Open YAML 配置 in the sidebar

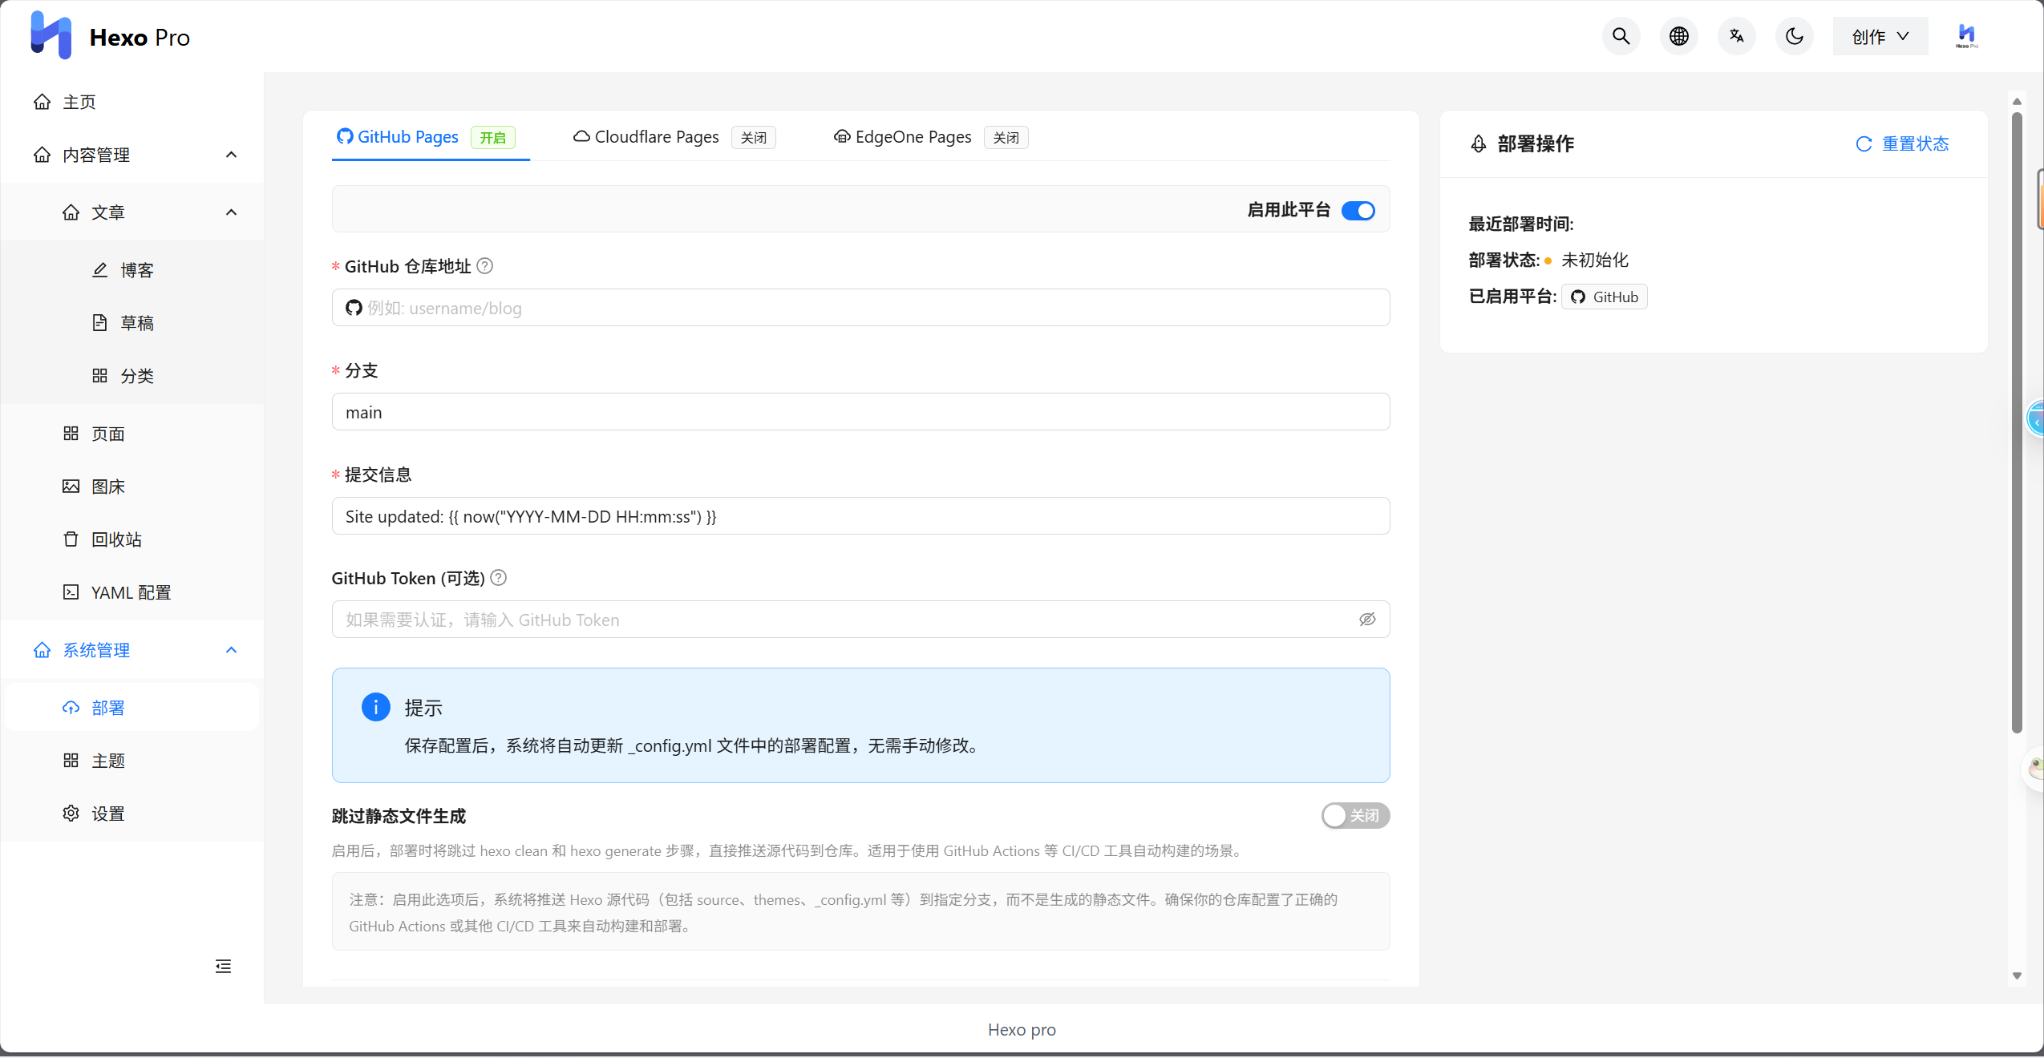click(133, 592)
